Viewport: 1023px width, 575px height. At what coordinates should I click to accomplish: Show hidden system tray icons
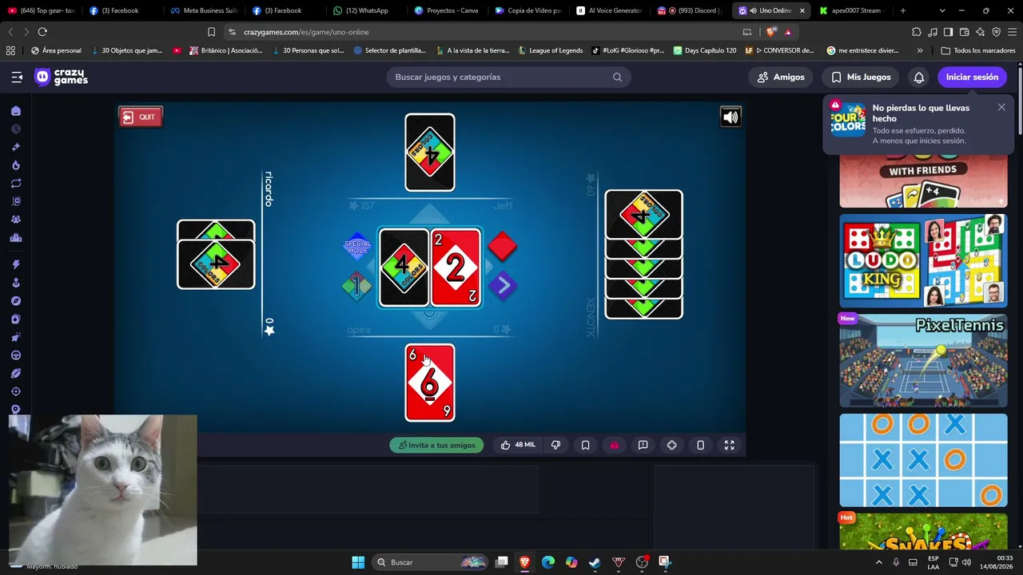[x=879, y=562]
